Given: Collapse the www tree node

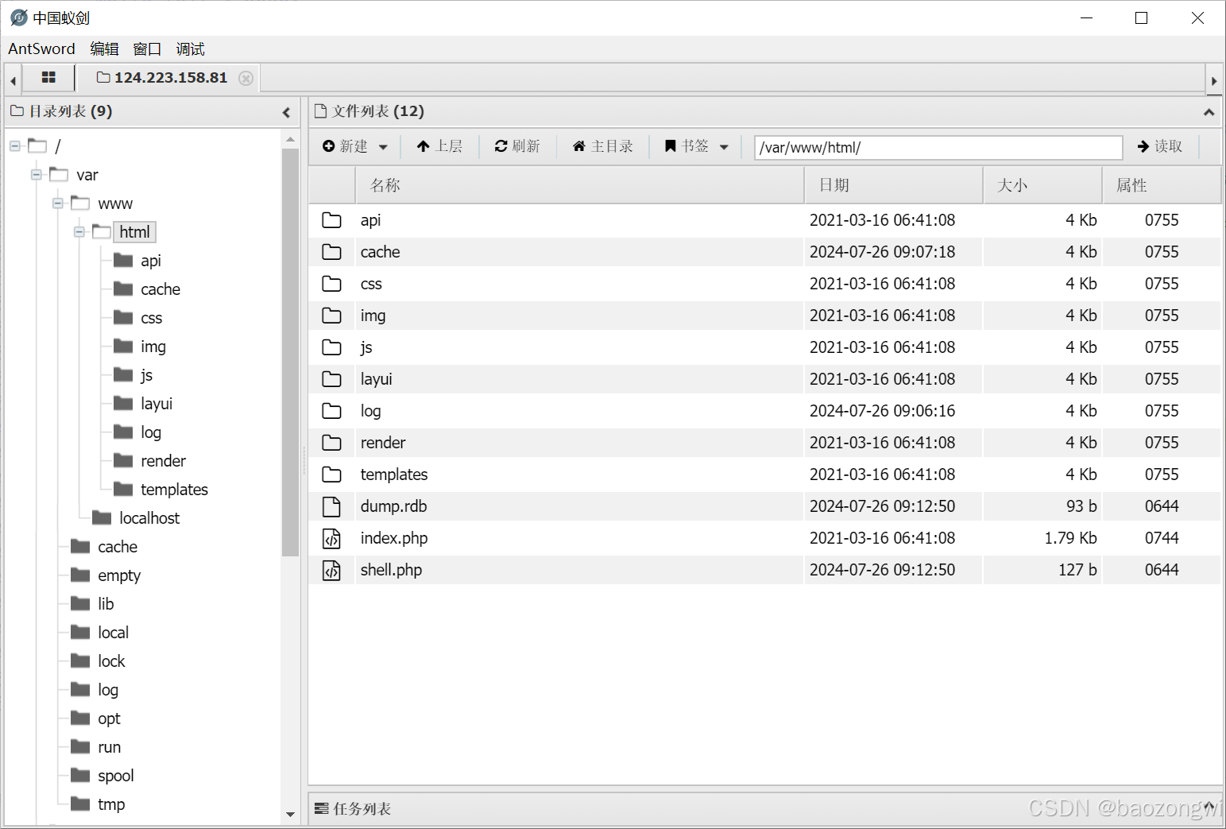Looking at the screenshot, I should [58, 203].
